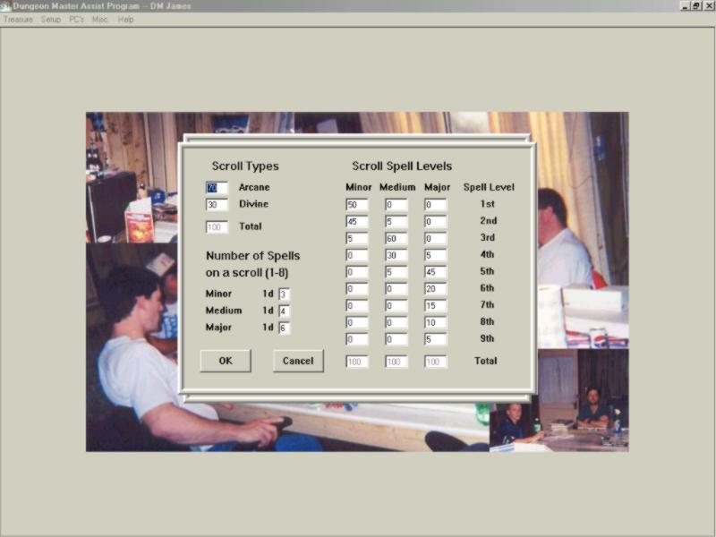Open the Treasure menu
The height and width of the screenshot is (537, 716).
point(18,19)
